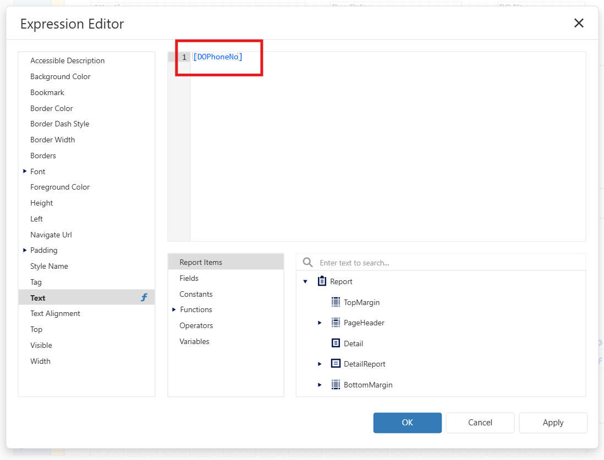The width and height of the screenshot is (604, 460).
Task: Click the search text input field
Action: 448,263
